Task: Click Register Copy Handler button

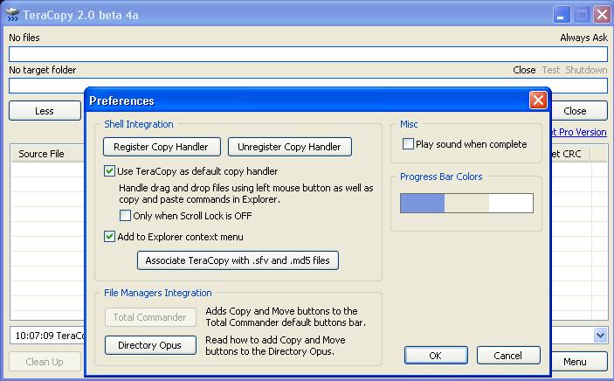Action: pos(162,147)
